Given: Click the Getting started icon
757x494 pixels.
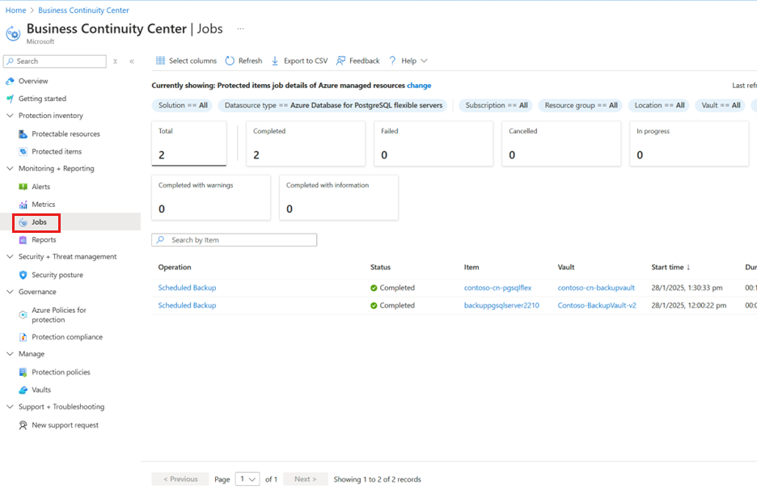Looking at the screenshot, I should (x=11, y=99).
